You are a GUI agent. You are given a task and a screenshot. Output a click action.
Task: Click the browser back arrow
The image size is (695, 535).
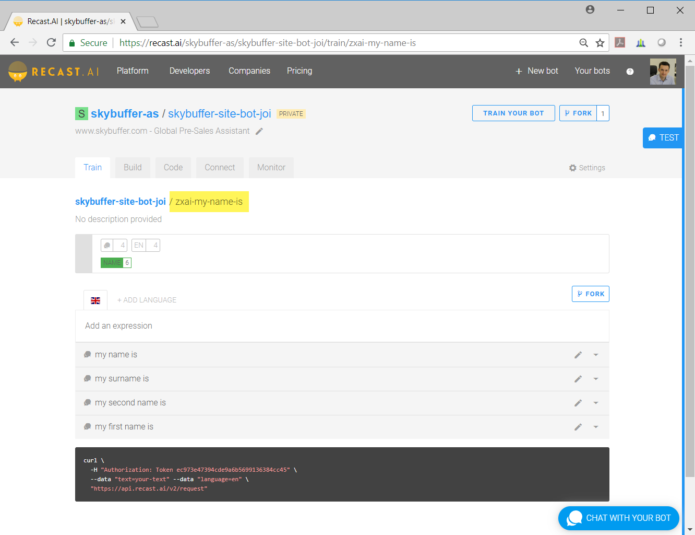pos(15,42)
